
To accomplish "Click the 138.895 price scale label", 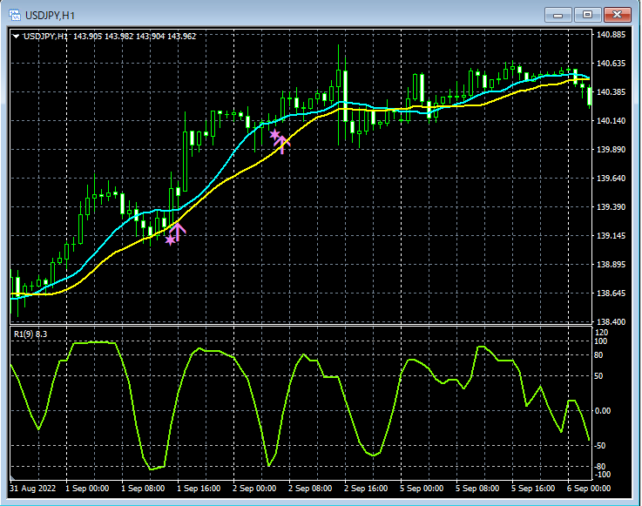I will tap(611, 264).
